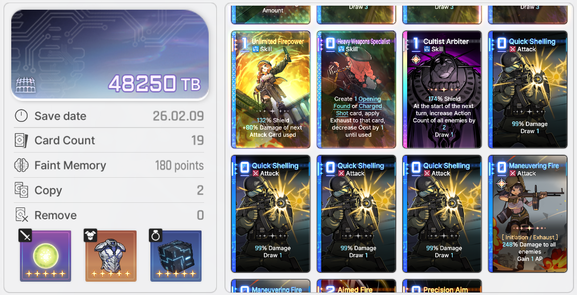Open the Heavy Weapons Specialist card

356,90
